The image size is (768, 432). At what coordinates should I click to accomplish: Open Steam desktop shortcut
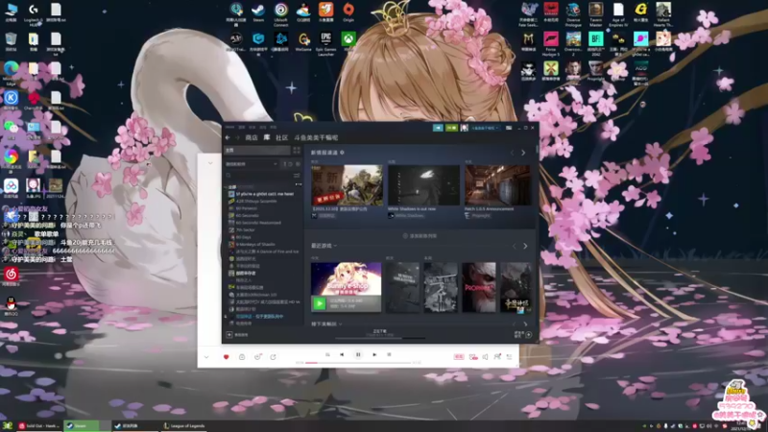point(258,12)
